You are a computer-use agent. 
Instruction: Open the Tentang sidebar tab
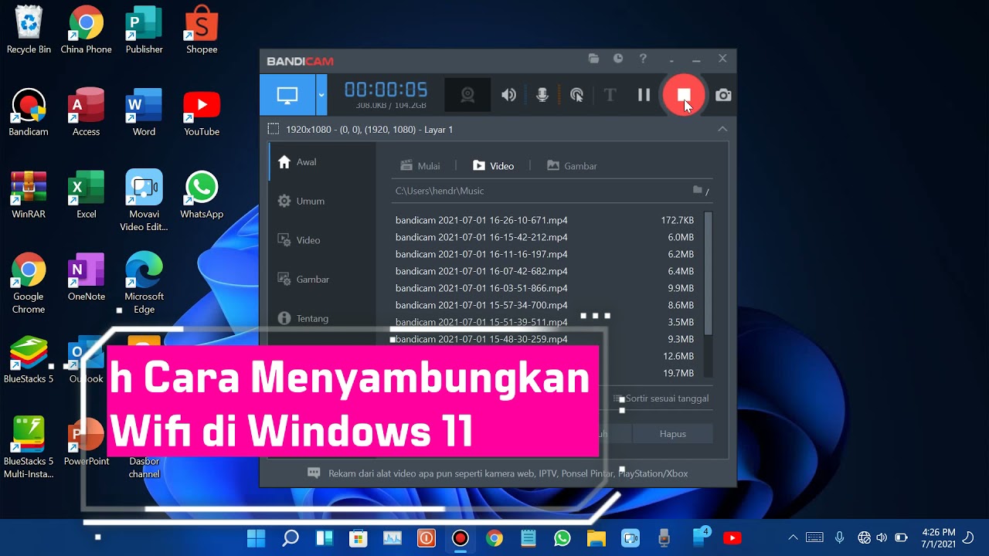[x=322, y=318]
